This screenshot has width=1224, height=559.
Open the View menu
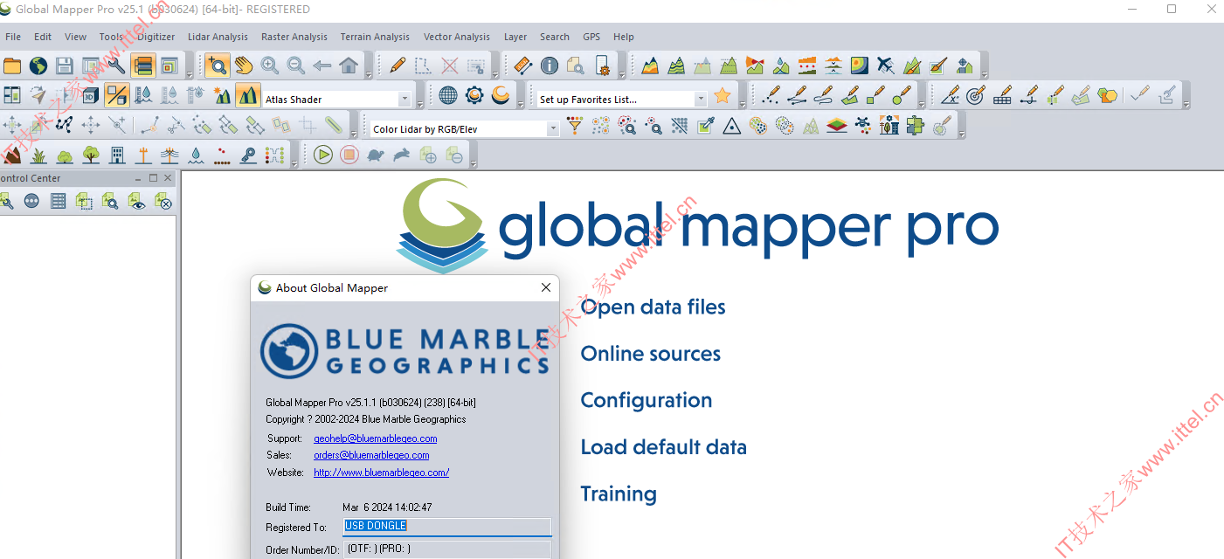click(x=76, y=37)
